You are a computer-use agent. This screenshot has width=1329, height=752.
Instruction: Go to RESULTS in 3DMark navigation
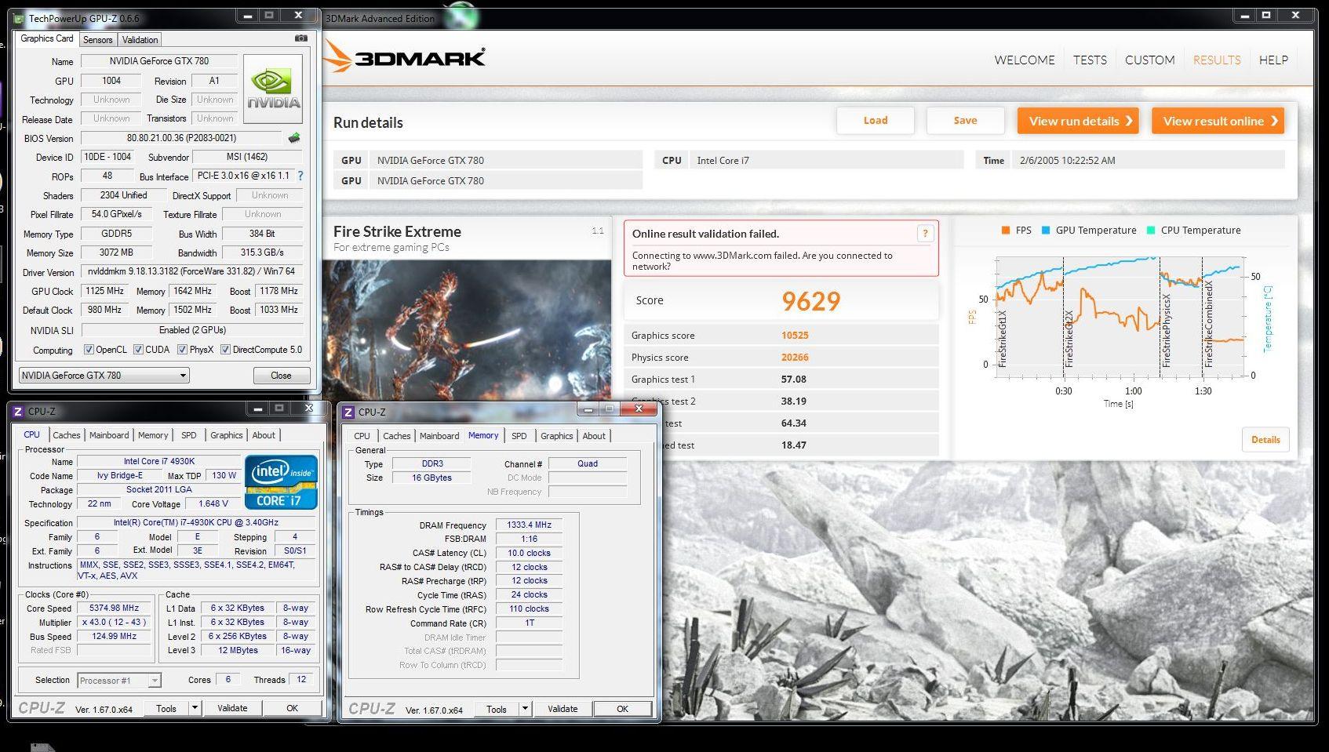(x=1217, y=60)
